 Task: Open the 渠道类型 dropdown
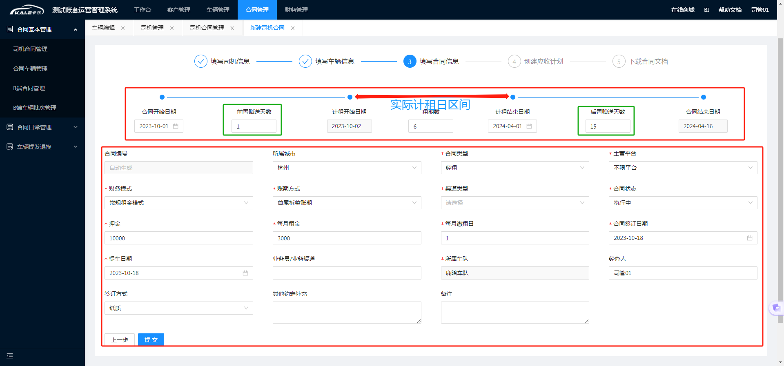(x=514, y=203)
